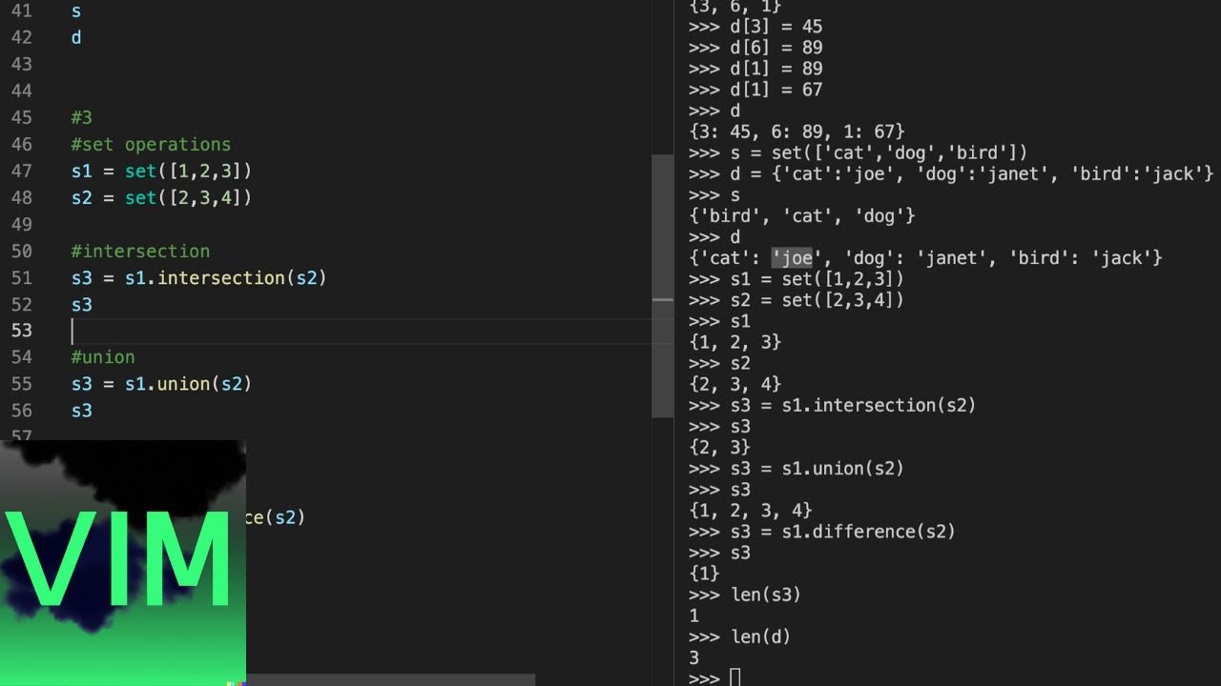Click the '#intersection' comment line
Viewport: 1221px width, 686px height.
tap(140, 251)
